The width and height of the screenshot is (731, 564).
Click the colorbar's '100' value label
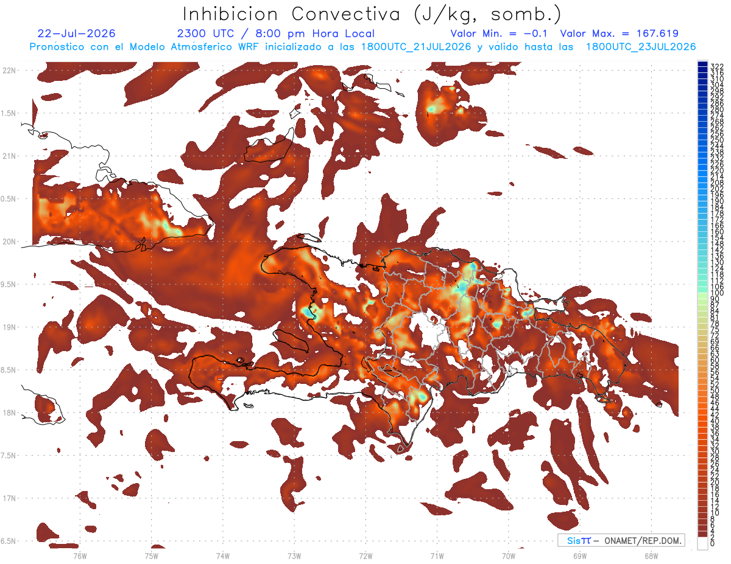point(717,293)
